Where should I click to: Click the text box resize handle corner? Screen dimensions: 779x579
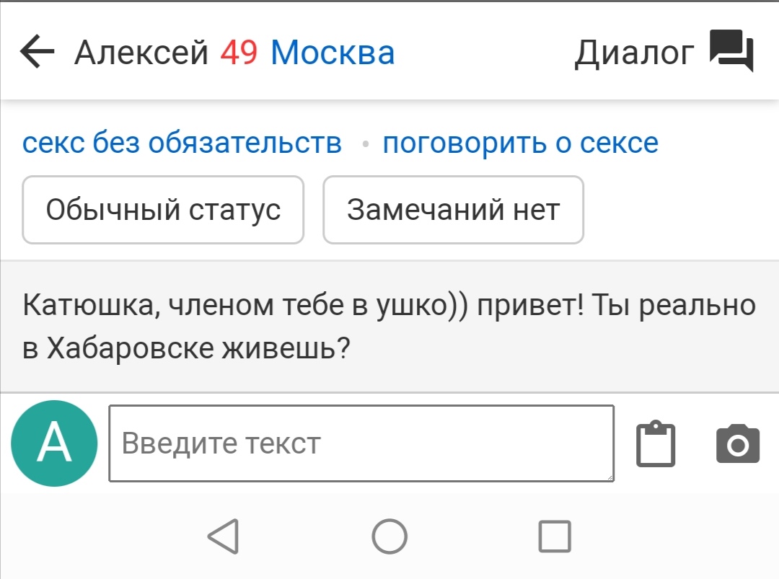[x=611, y=478]
